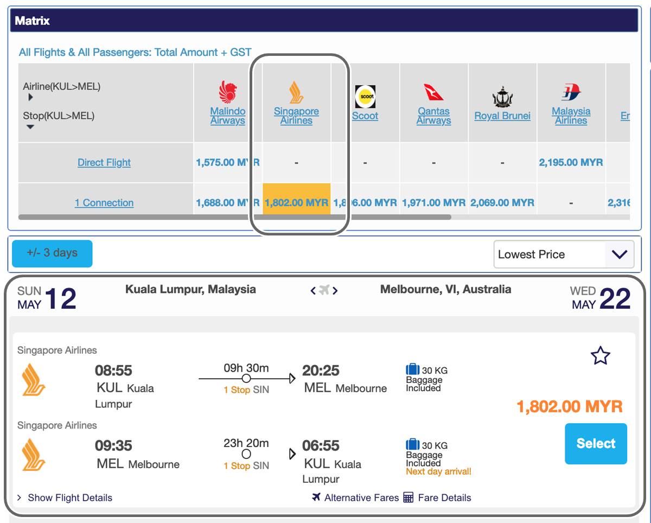The height and width of the screenshot is (523, 651).
Task: Select Qantas fare 1,971.00 MYR
Action: click(x=433, y=202)
